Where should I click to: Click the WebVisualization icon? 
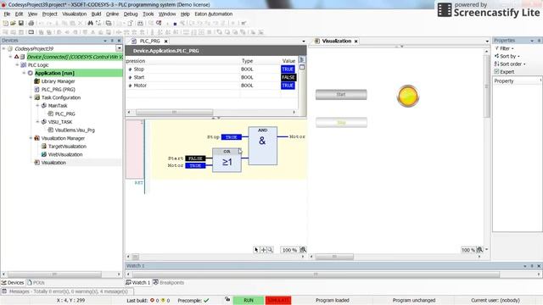(x=44, y=154)
